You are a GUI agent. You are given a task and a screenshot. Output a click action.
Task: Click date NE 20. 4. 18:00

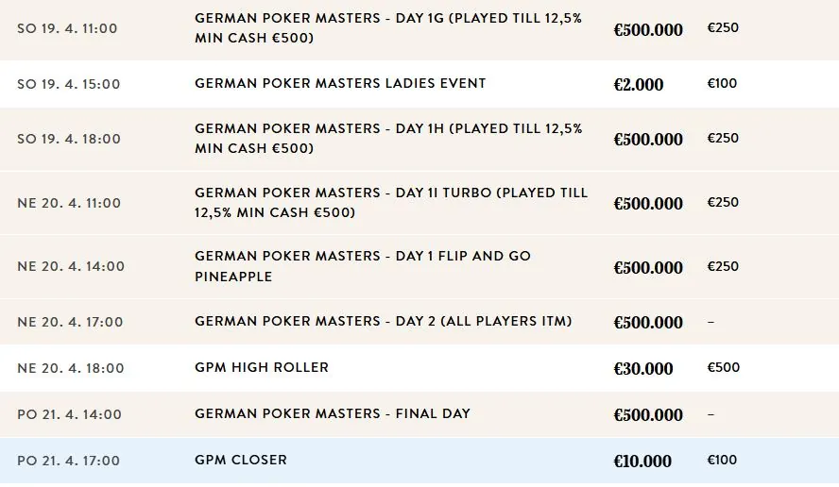point(70,368)
